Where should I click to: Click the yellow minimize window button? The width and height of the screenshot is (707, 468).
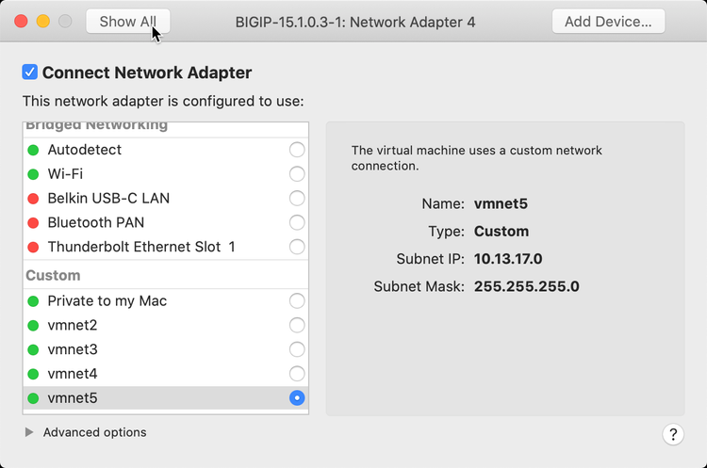click(43, 21)
